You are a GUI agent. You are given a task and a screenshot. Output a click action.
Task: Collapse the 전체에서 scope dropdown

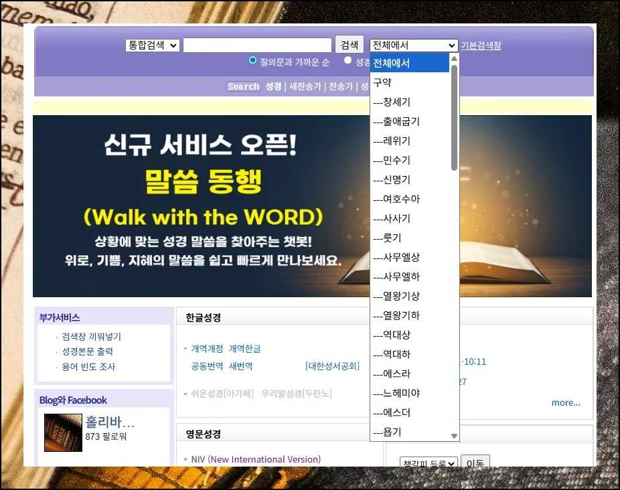click(x=414, y=46)
